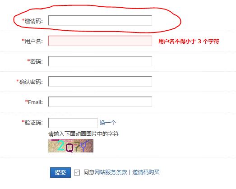Open the 邀请码购买 purchase link
This screenshot has height=189, width=236.
coord(146,172)
